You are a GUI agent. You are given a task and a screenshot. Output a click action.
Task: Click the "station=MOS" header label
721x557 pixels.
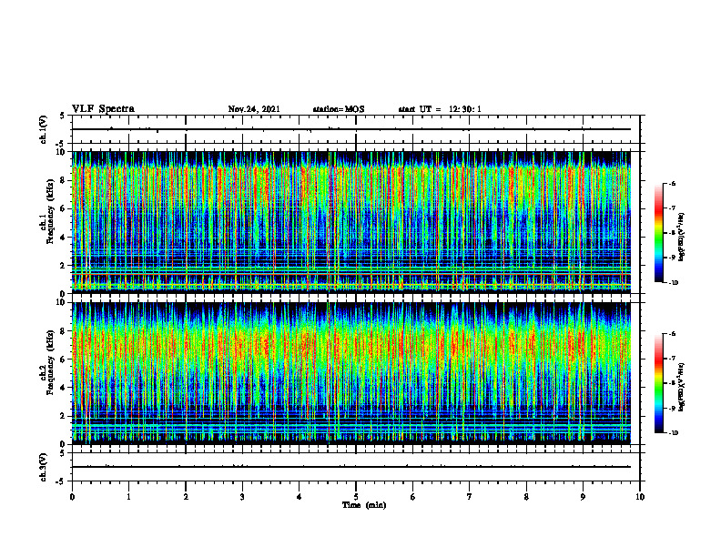point(339,109)
